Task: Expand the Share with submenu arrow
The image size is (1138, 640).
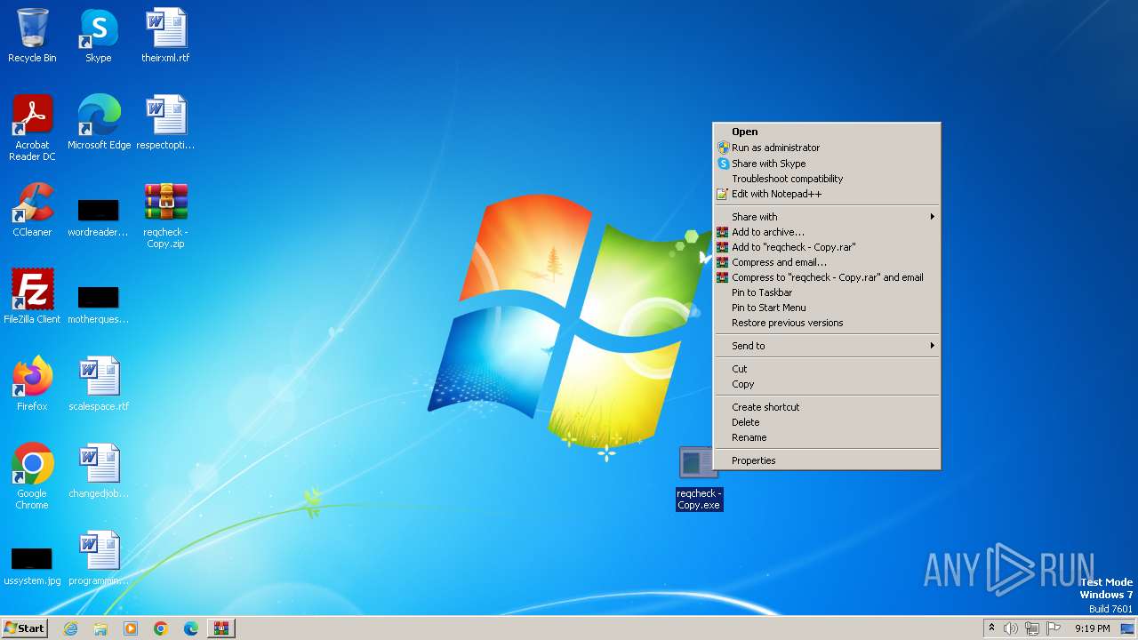Action: [932, 217]
